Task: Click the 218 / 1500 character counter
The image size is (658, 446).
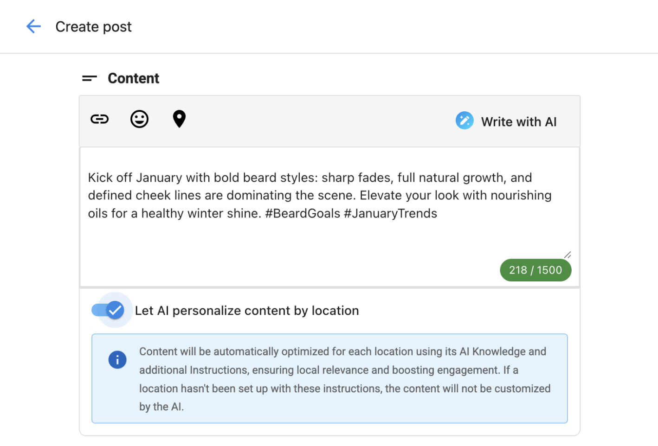Action: (x=535, y=270)
